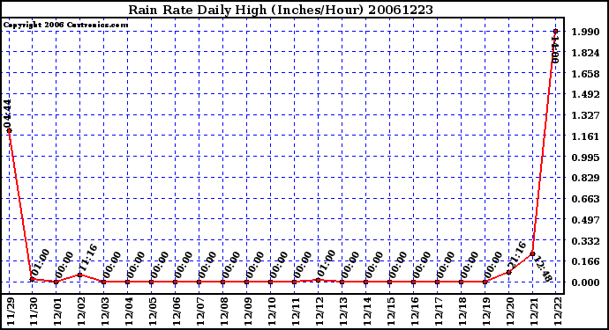Click the 0.000 y-axis value
Screen dimensions: 609x330
[585, 282]
